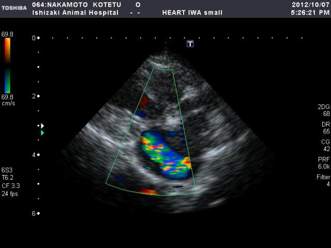Screen dimensions: 331x248
Task: Click the 24 fps frame rate
Action: pyautogui.click(x=10, y=194)
